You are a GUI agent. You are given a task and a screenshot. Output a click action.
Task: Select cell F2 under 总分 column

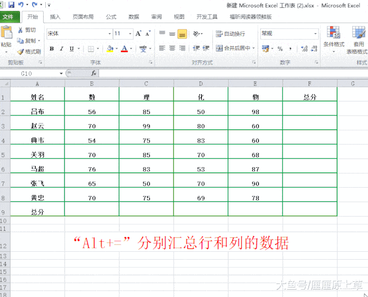[310, 108]
